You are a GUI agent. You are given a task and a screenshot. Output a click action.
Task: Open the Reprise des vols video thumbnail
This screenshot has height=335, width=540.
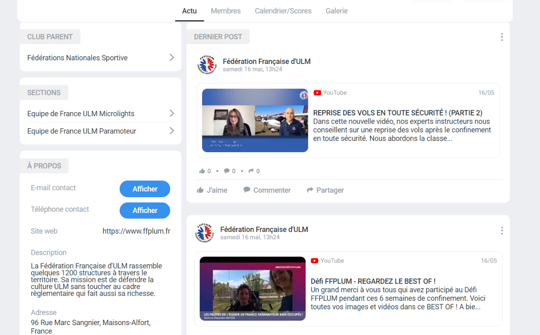(255, 120)
